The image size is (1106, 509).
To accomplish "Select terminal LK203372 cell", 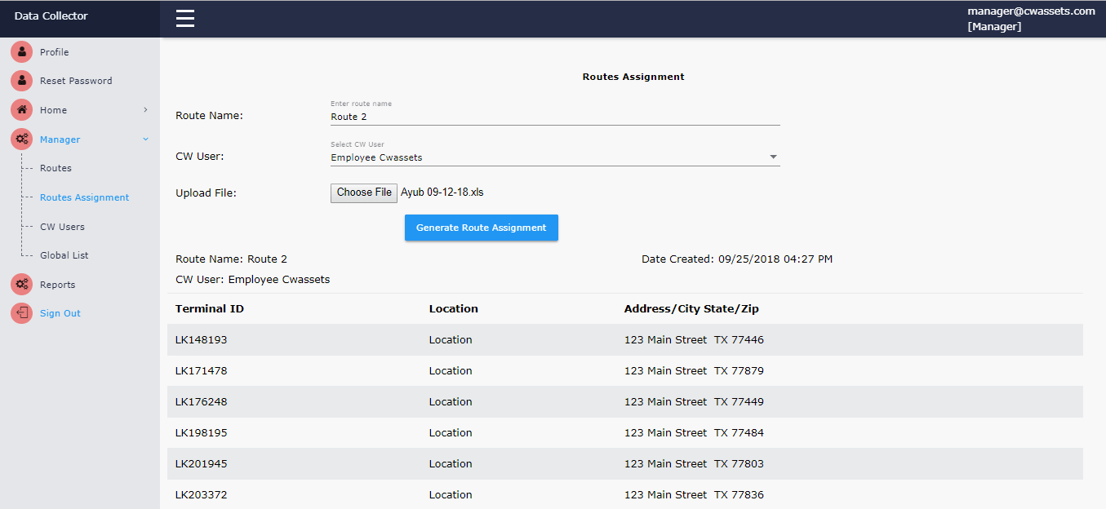I will coord(202,495).
